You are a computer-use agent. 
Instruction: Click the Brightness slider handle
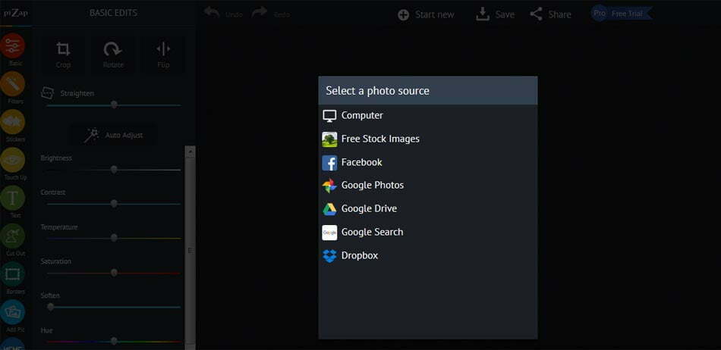point(114,169)
